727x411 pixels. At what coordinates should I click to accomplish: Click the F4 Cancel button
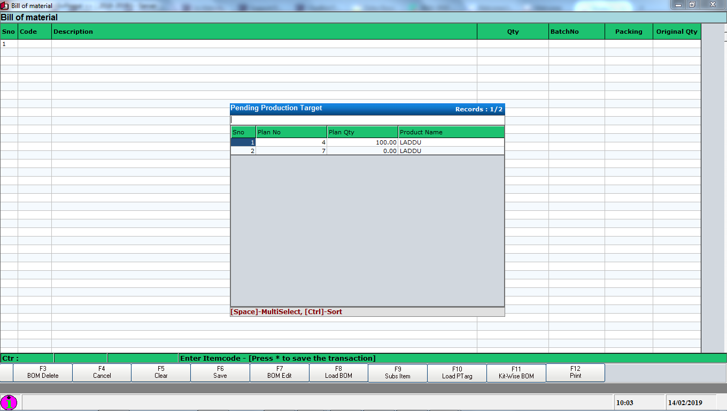tap(102, 372)
